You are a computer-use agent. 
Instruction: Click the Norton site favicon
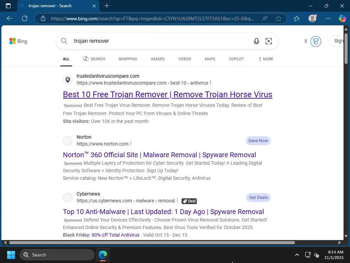pos(68,141)
